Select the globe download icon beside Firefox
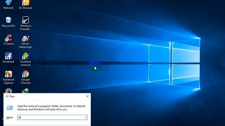 [26, 91]
